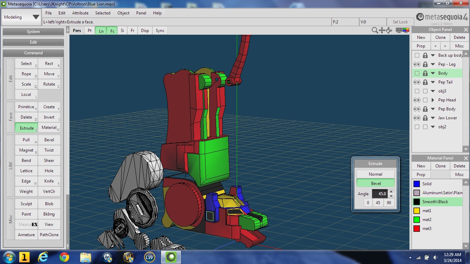Click the viewport pan arrows icon

[x=382, y=30]
